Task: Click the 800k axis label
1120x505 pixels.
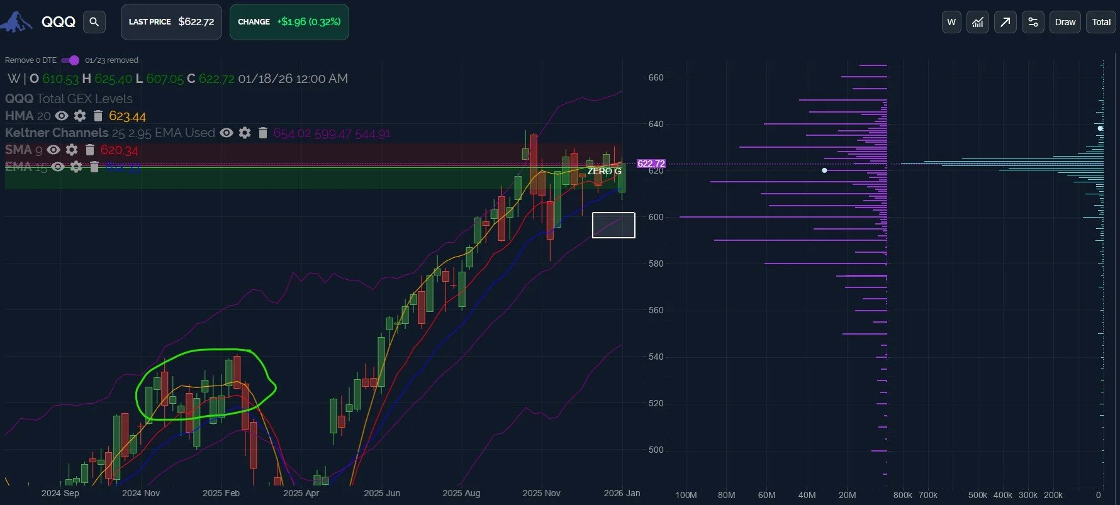Action: click(903, 495)
